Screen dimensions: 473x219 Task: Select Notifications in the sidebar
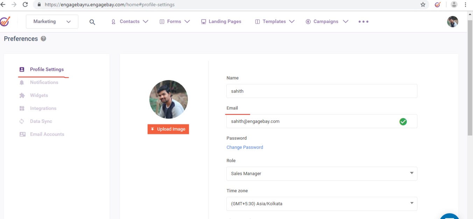[44, 82]
